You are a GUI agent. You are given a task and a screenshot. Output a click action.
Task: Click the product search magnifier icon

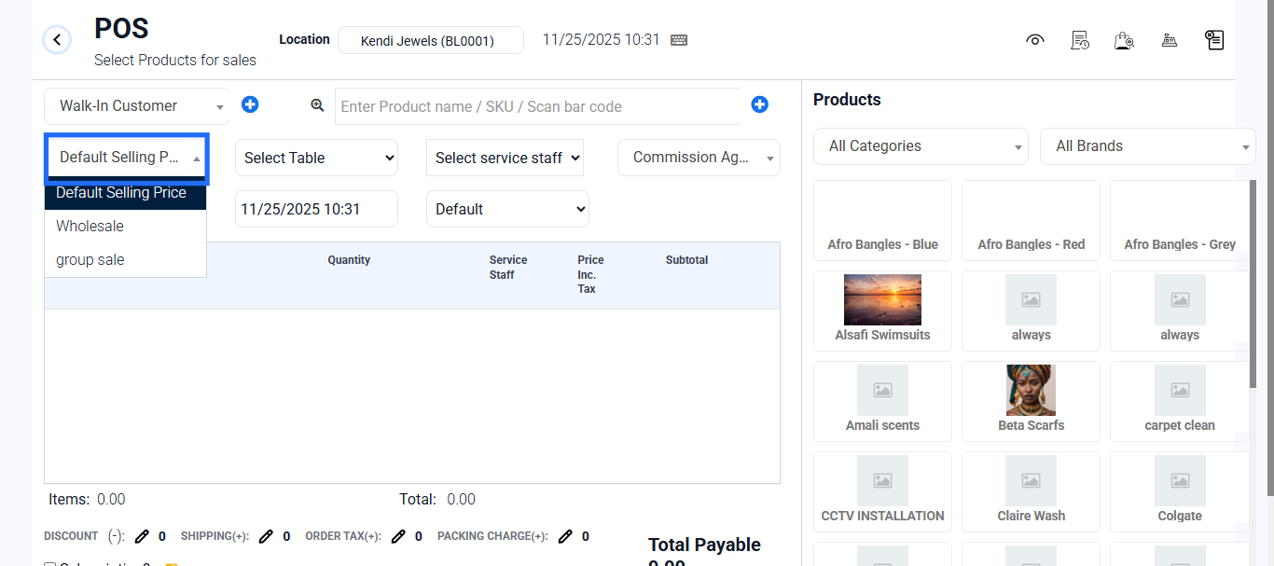(317, 105)
